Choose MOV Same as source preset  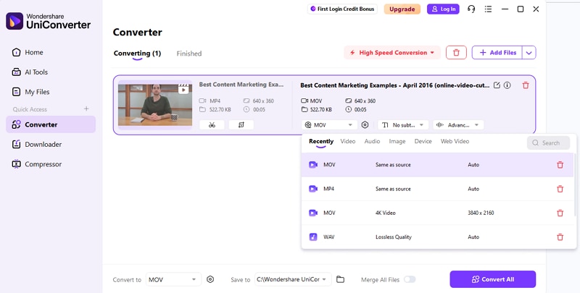click(438, 165)
